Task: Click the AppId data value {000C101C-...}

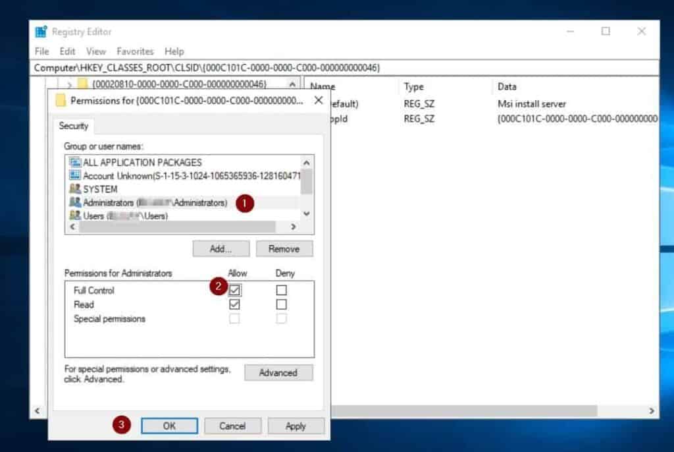Action: (x=577, y=119)
